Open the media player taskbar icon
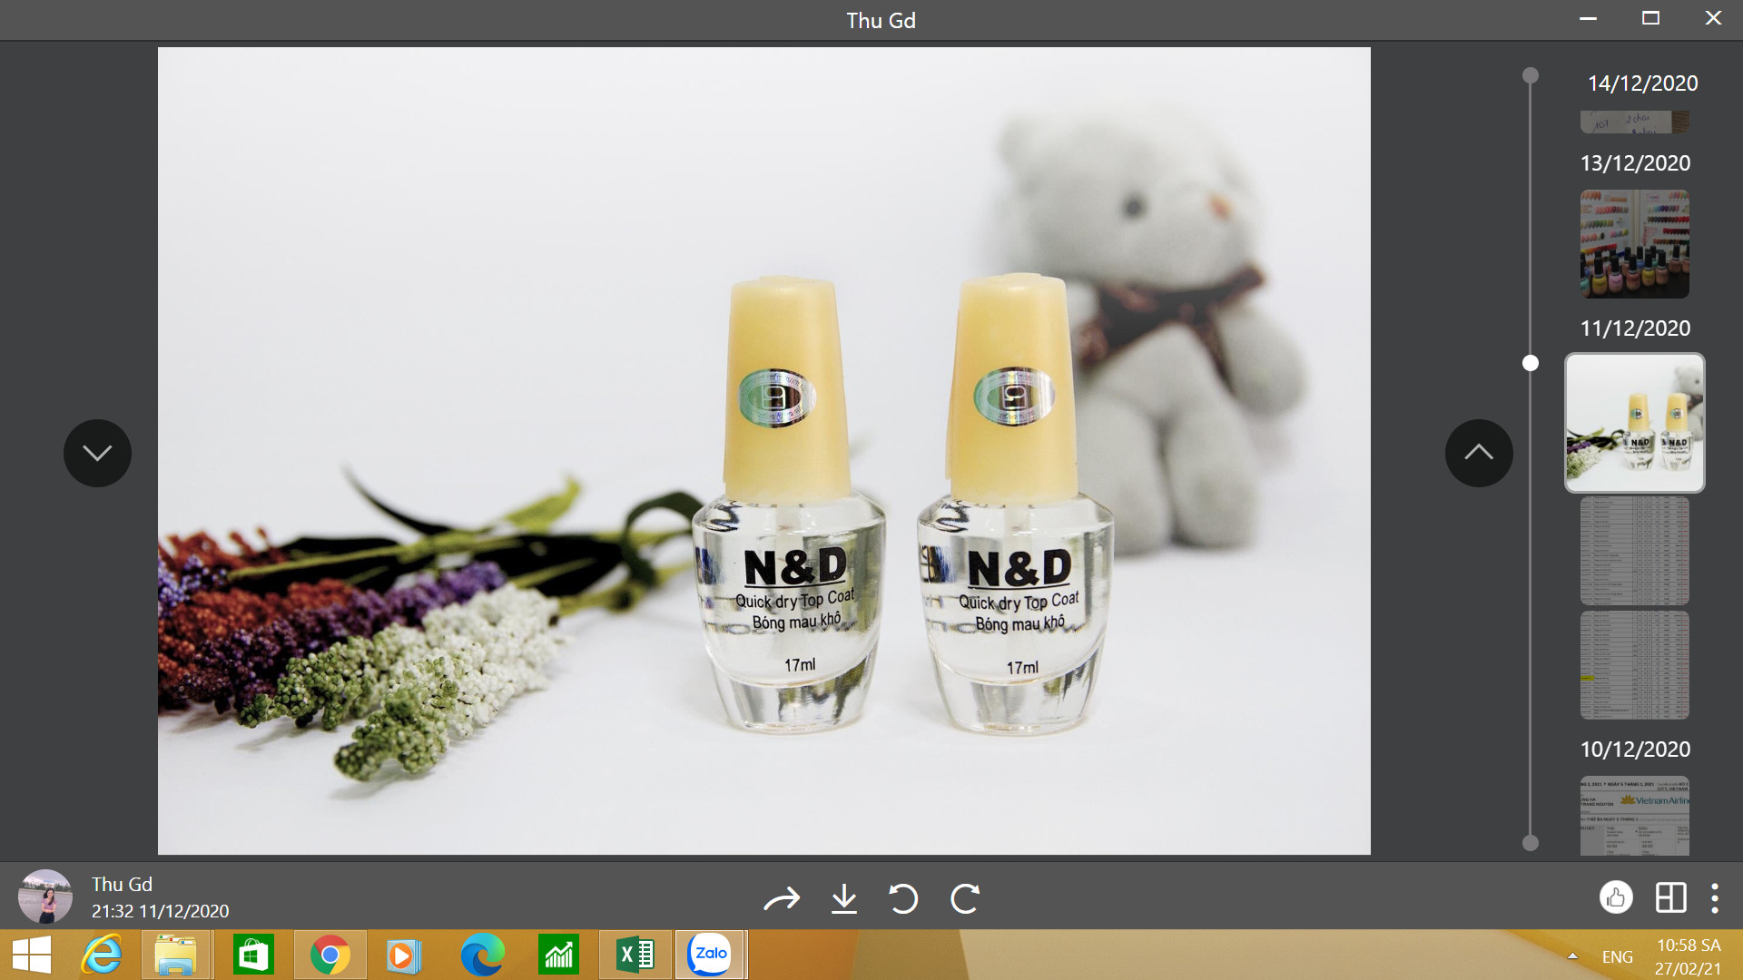This screenshot has height=980, width=1743. click(402, 955)
